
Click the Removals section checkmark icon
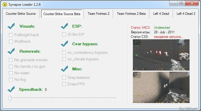(x=11, y=51)
